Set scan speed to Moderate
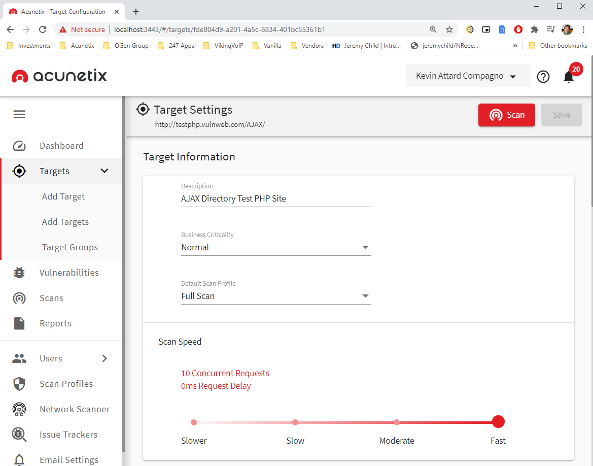The height and width of the screenshot is (466, 593). coord(397,422)
